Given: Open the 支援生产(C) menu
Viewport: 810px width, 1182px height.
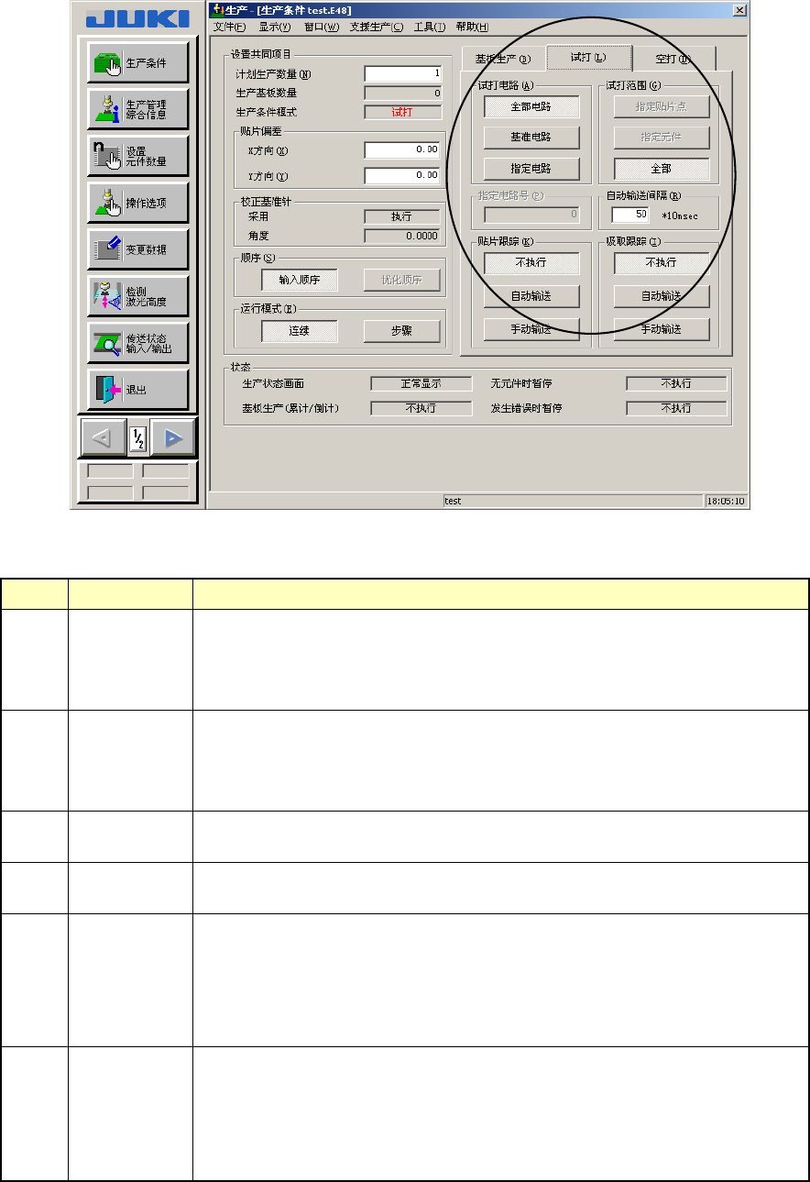Looking at the screenshot, I should 377,27.
